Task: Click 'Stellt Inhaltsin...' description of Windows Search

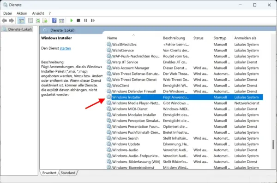Action: [x=175, y=138]
